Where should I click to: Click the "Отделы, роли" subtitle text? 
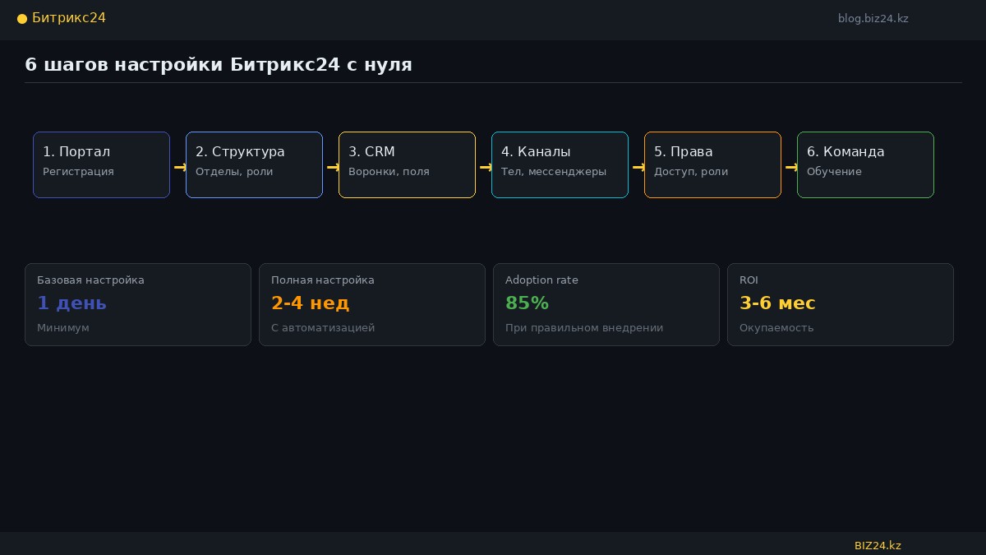(234, 172)
